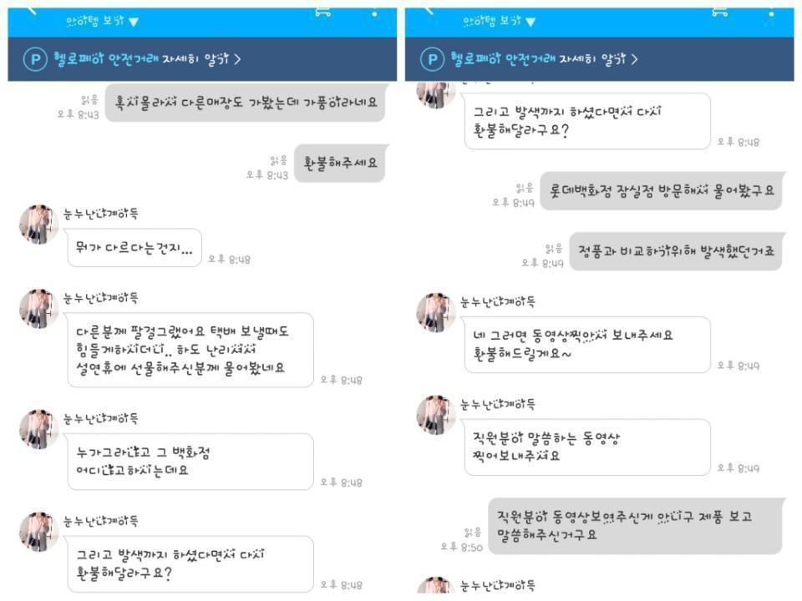Click the circled P icon in the left banner

click(35, 59)
